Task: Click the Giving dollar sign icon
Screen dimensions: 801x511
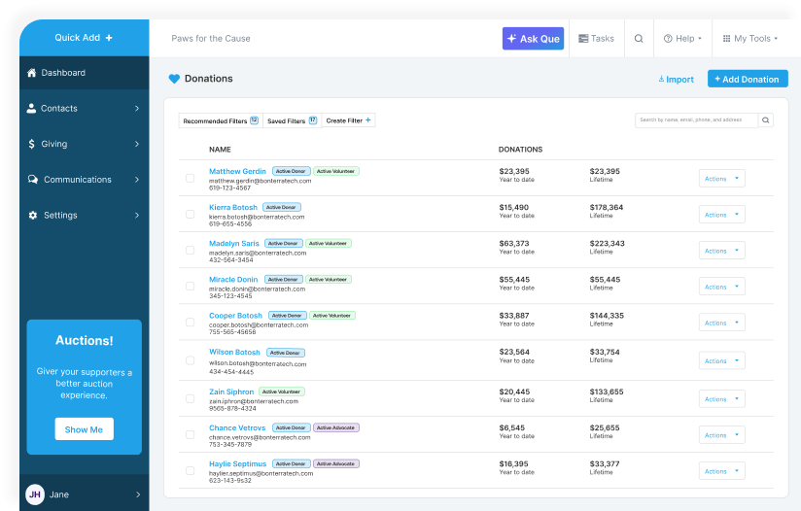Action: point(32,144)
